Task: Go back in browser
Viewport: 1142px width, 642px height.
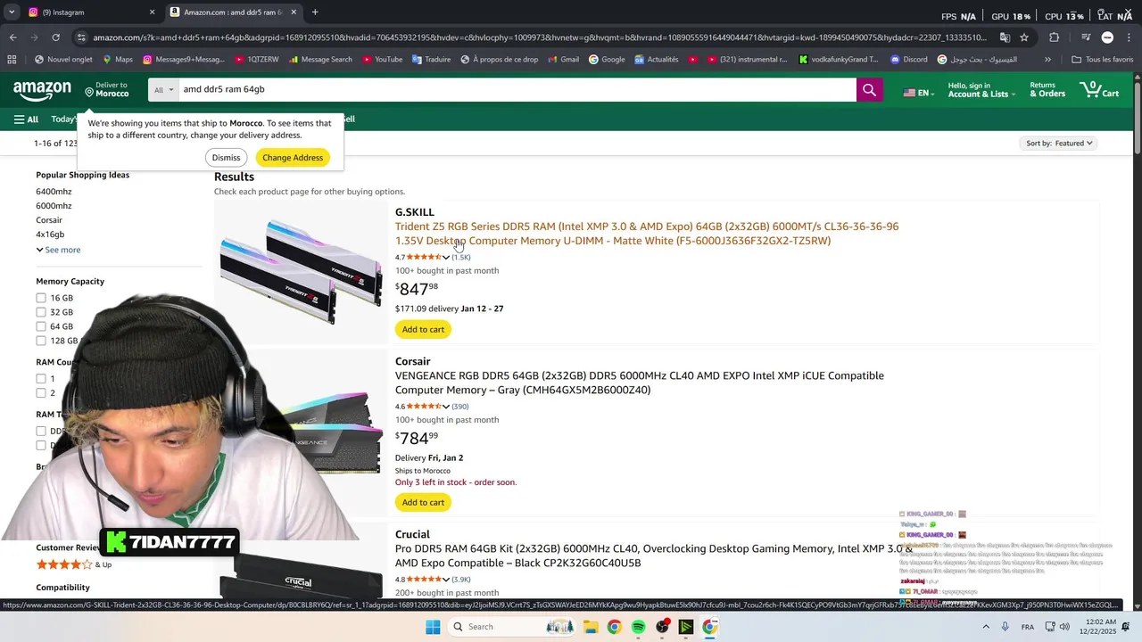Action: click(12, 37)
